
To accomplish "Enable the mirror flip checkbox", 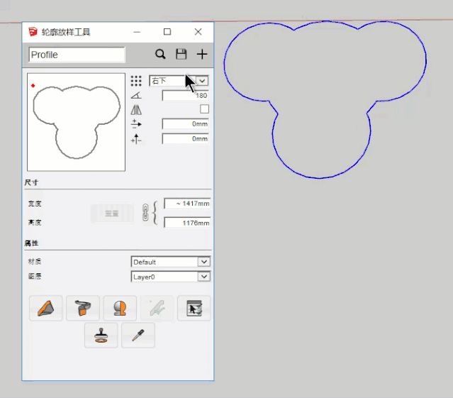I will click(x=204, y=109).
